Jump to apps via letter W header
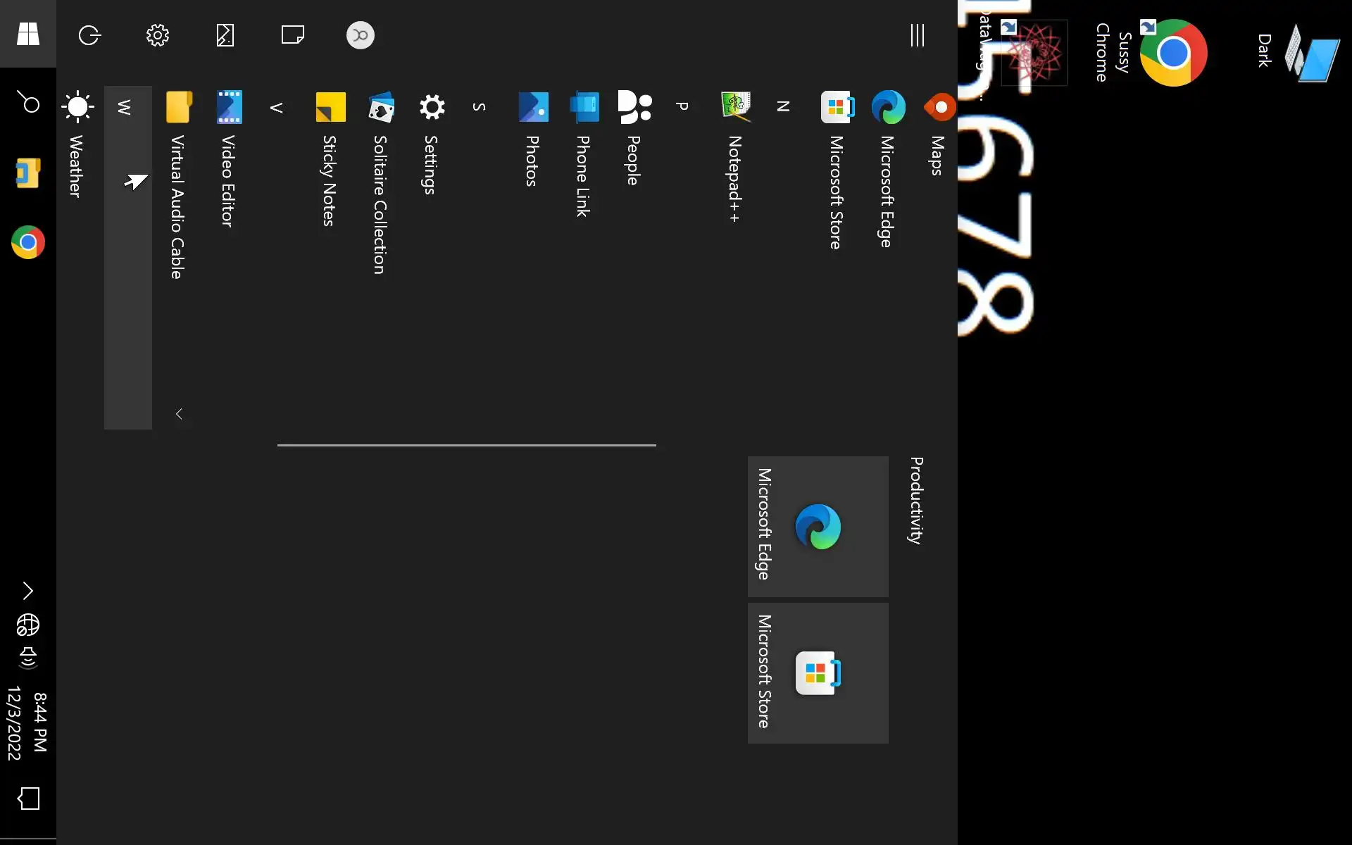 click(x=125, y=107)
